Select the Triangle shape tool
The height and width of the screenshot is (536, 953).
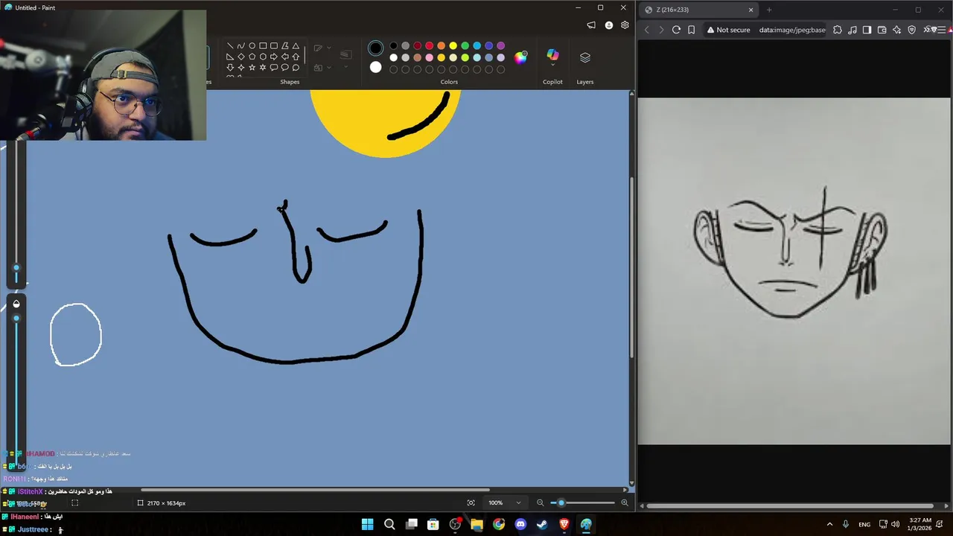tap(296, 45)
